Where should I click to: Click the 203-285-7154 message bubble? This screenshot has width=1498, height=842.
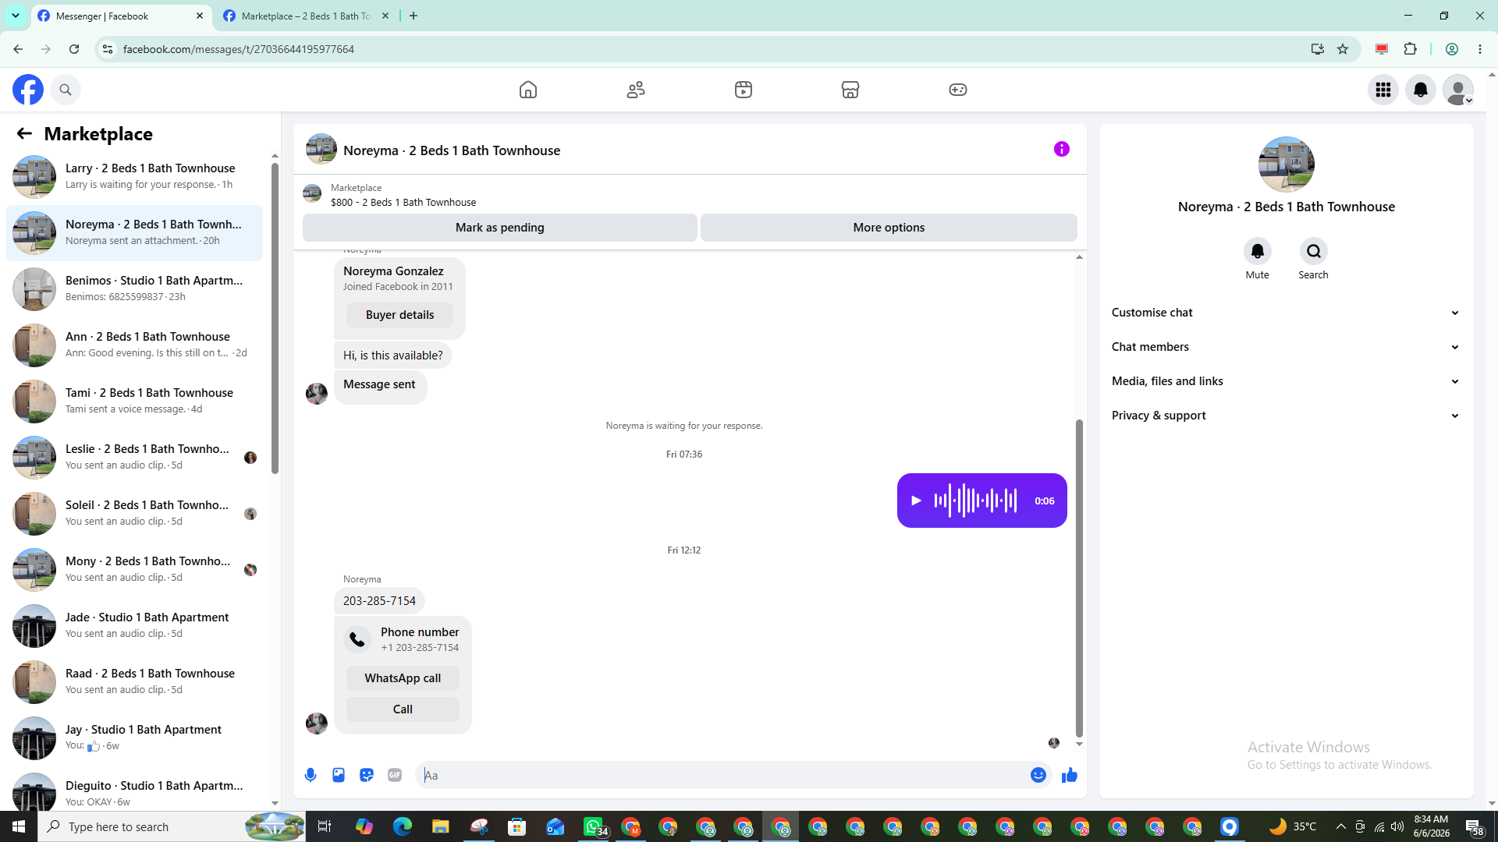point(379,601)
